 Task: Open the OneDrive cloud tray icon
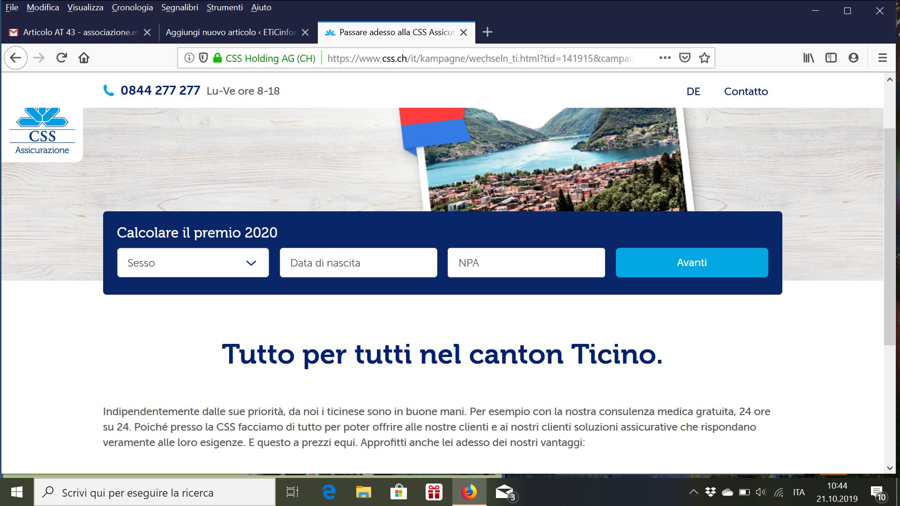pos(727,492)
